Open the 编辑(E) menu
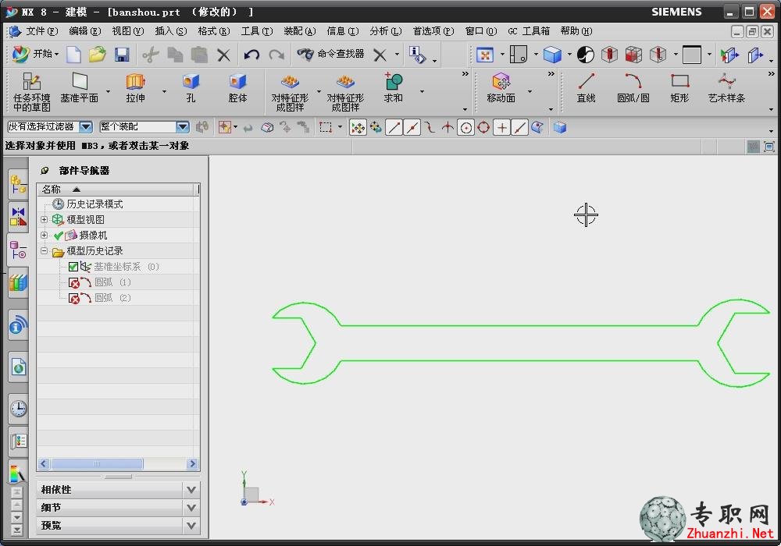This screenshot has height=546, width=781. click(84, 31)
